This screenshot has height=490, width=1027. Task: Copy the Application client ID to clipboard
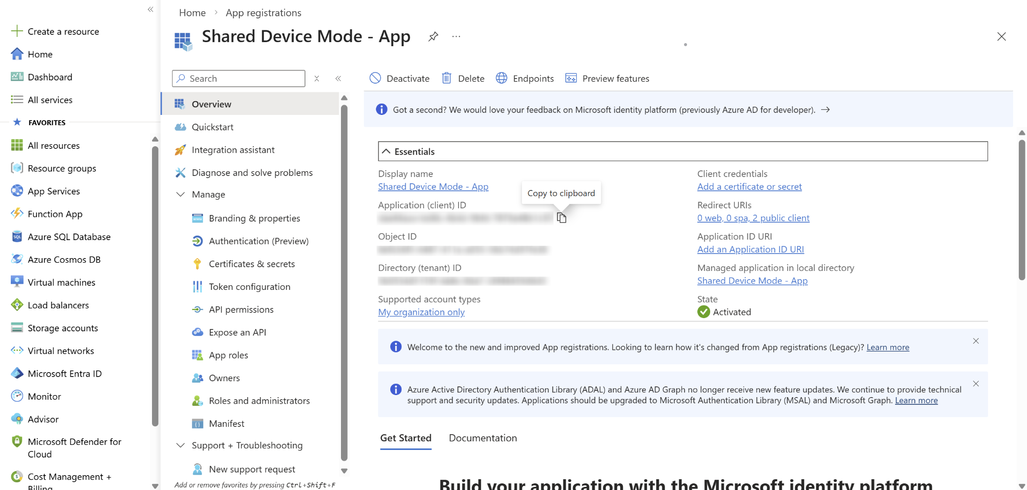click(x=561, y=218)
